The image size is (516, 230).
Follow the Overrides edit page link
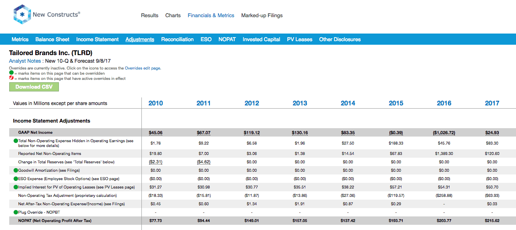[143, 68]
